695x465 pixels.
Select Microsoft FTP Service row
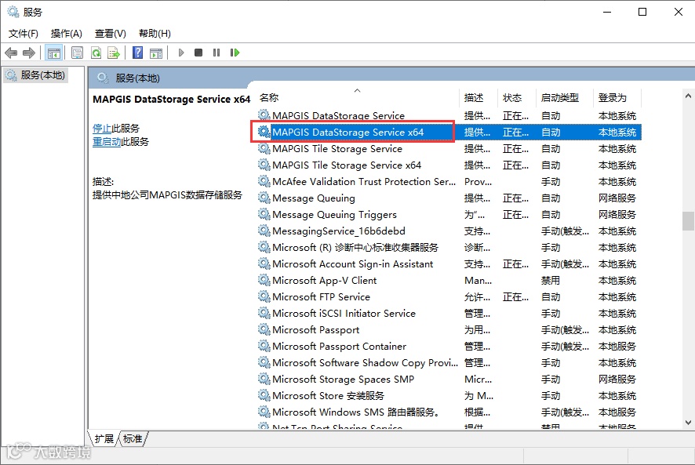tap(449, 296)
